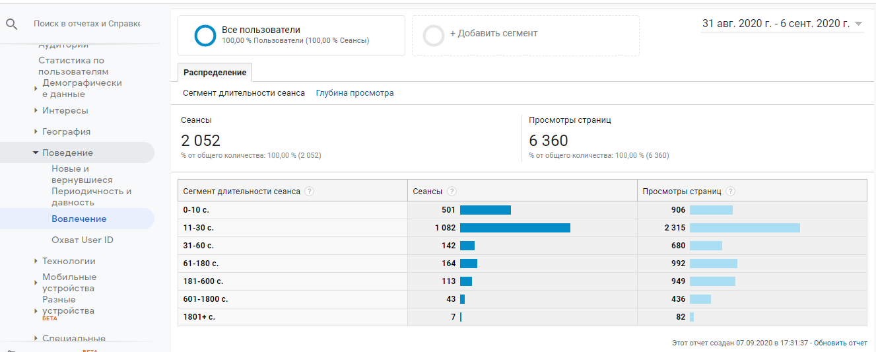Click sessions value 1 082
876x352 pixels.
coord(446,228)
